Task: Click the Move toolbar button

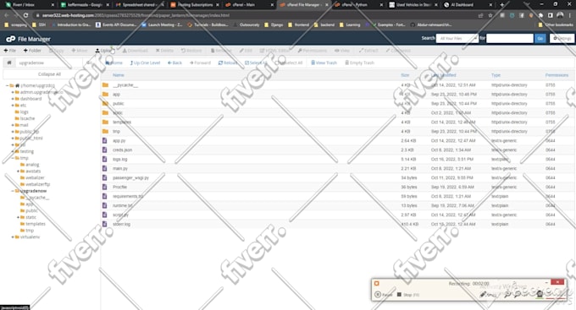Action: pos(80,51)
